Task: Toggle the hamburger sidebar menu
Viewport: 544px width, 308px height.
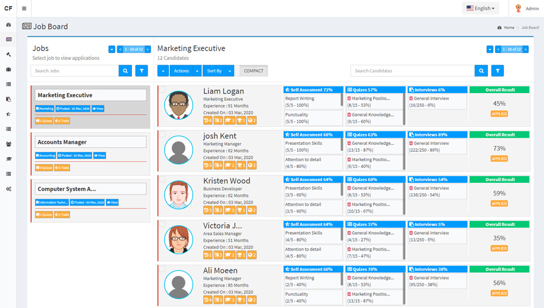Action: [24, 8]
